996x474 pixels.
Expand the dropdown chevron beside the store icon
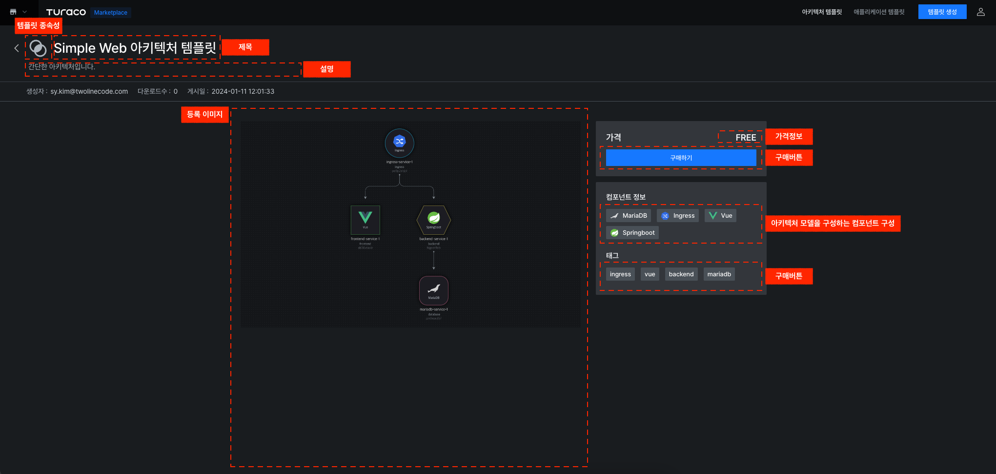(25, 12)
